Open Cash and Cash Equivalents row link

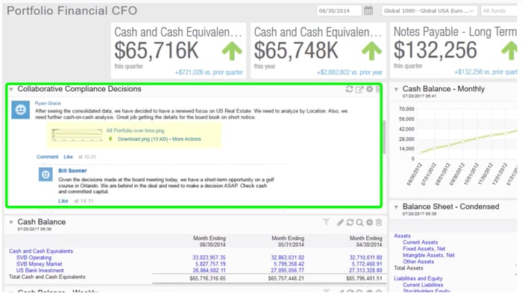[x=41, y=251]
